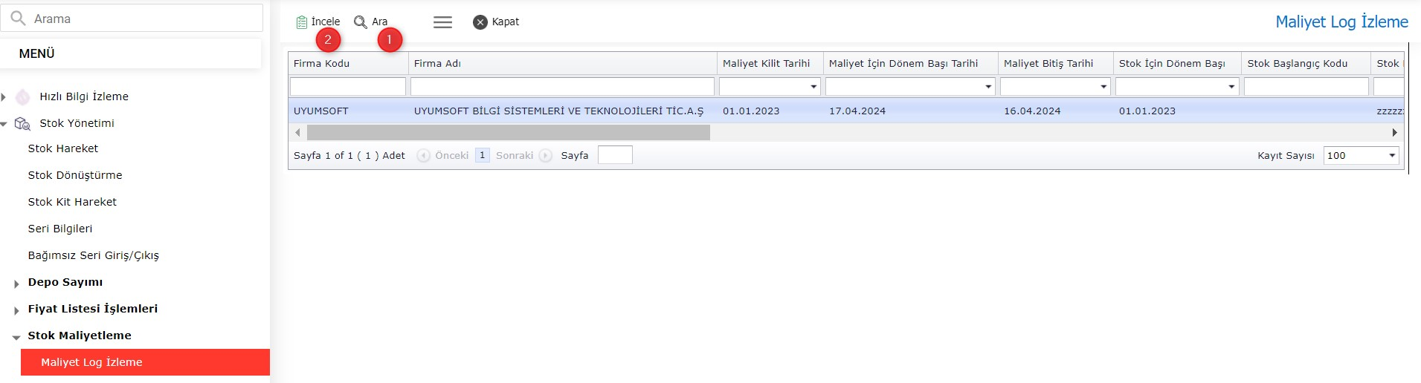1421x383 pixels.
Task: Expand the Depo Sayımı group
Action: point(16,284)
